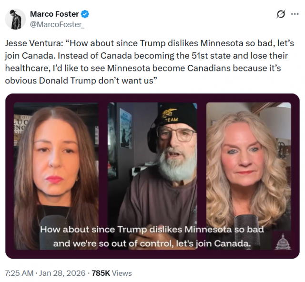Click the 7:25 AM timestamp
The height and width of the screenshot is (282, 305).
19,273
